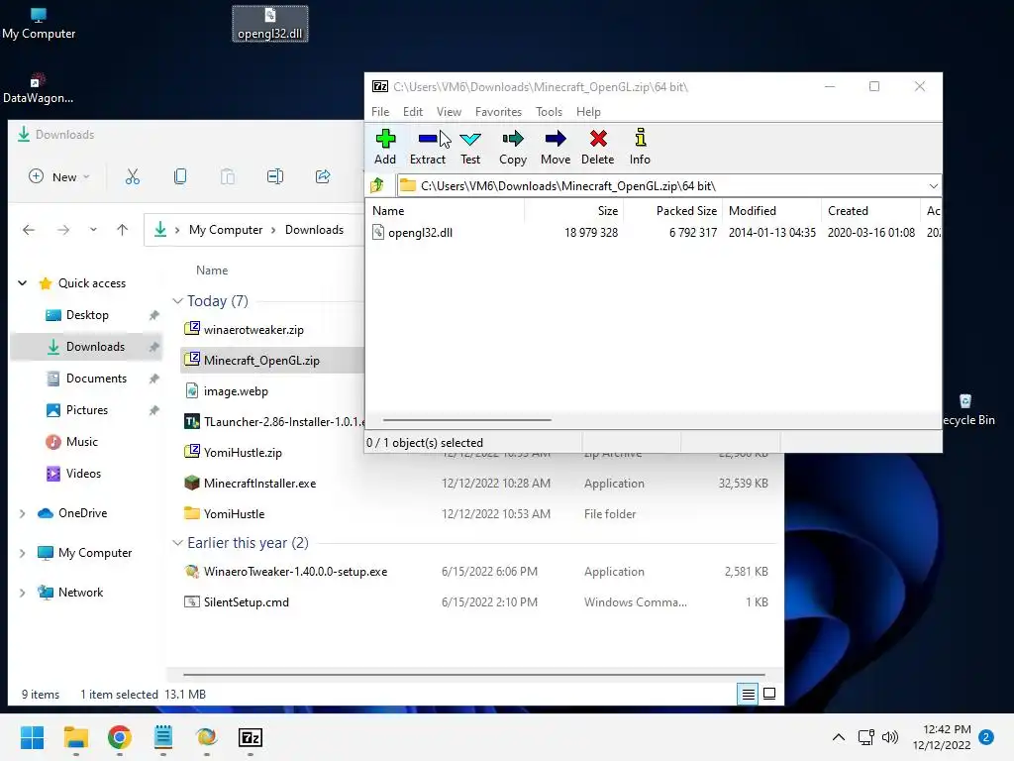1014x761 pixels.
Task: Collapse the Earlier this year group
Action: coord(178,543)
